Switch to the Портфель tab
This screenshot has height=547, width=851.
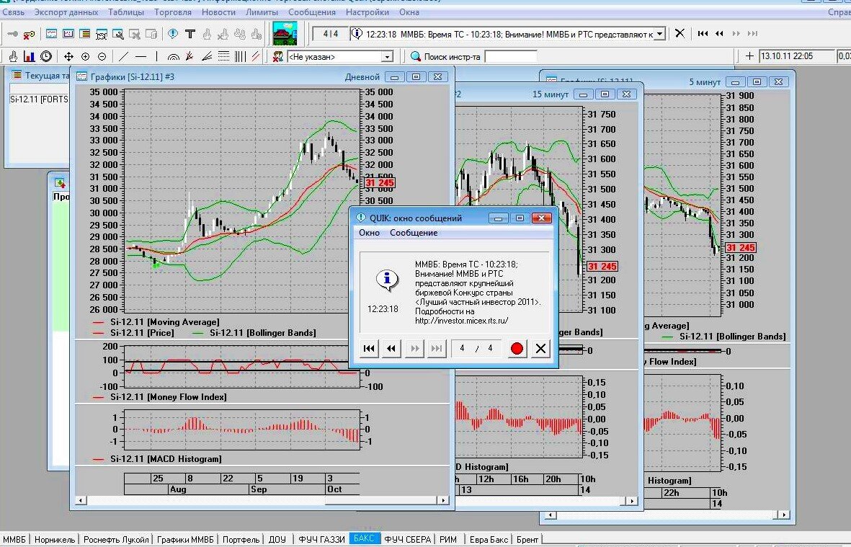241,539
